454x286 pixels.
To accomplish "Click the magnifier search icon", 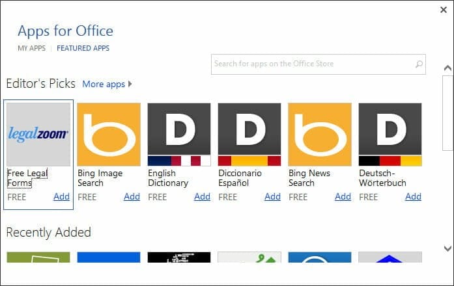I will click(x=419, y=64).
